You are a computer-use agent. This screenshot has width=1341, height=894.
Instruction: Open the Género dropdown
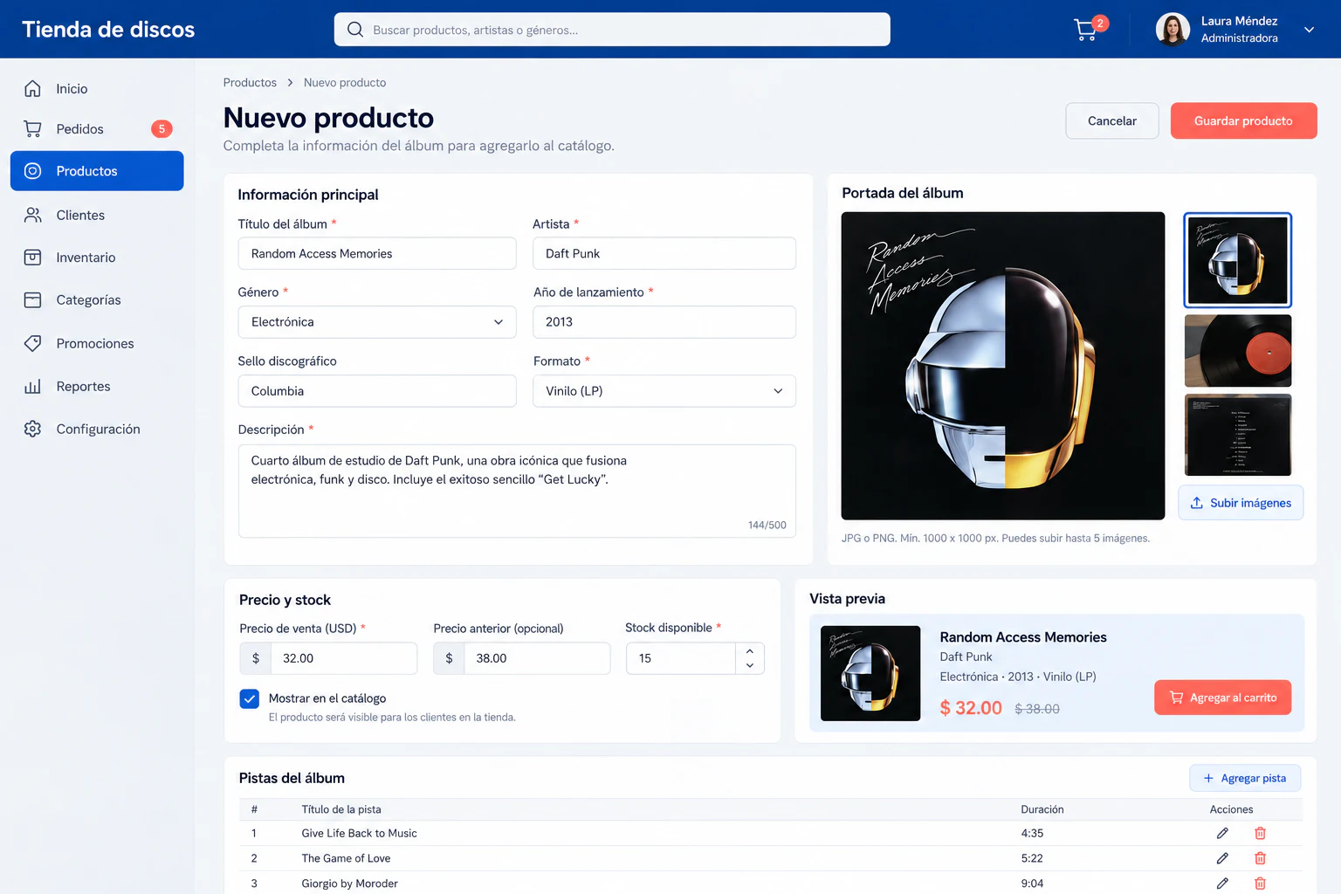pos(377,322)
